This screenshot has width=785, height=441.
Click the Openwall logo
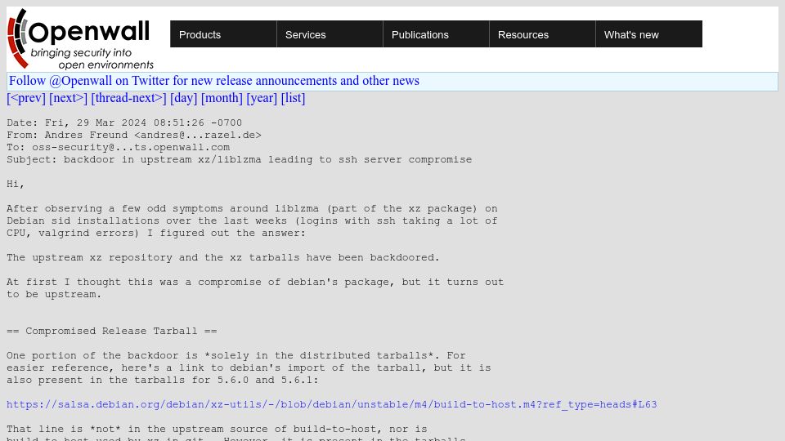coord(81,38)
